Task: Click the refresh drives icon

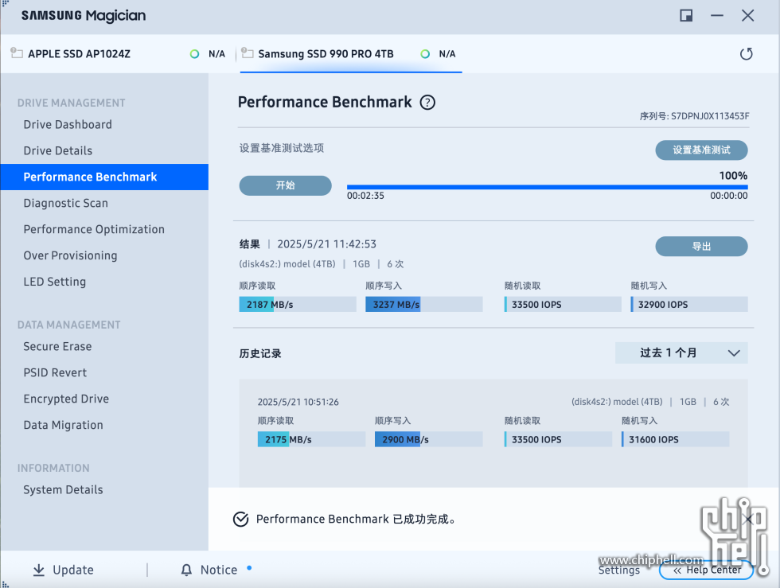Action: tap(747, 54)
